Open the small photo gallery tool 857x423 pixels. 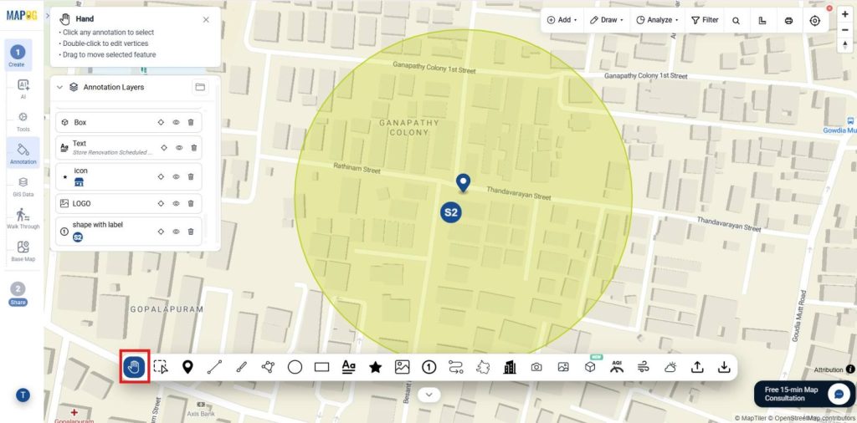pyautogui.click(x=563, y=367)
